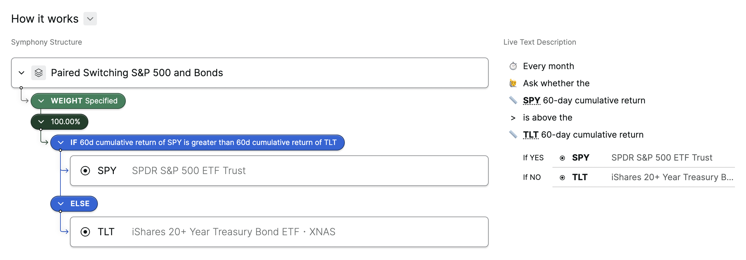This screenshot has width=746, height=260.
Task: Collapse the How it works section
Action: (90, 19)
